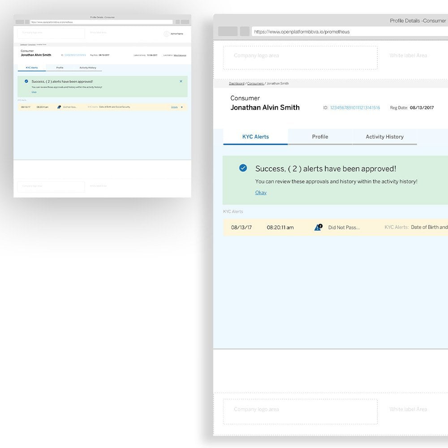Click blue checkmark icon in the small window
This screenshot has height=448, width=448.
click(26, 81)
